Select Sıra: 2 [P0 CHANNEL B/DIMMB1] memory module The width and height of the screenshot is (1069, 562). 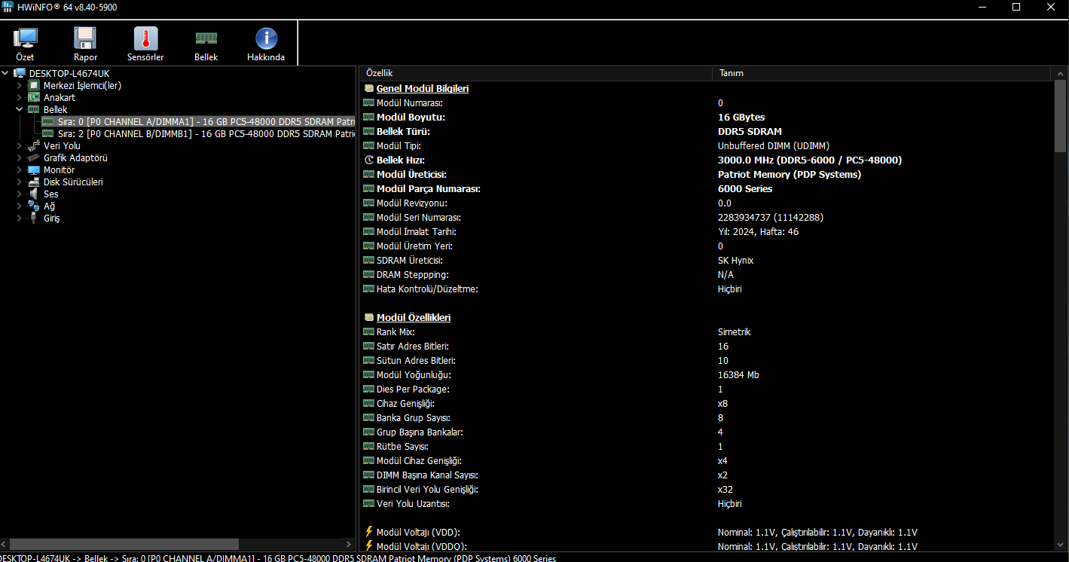tap(206, 133)
